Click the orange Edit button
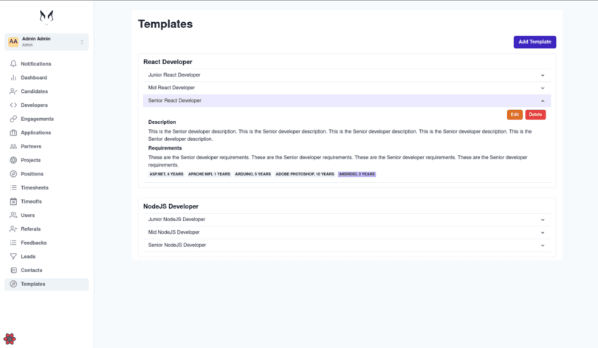 pos(515,114)
